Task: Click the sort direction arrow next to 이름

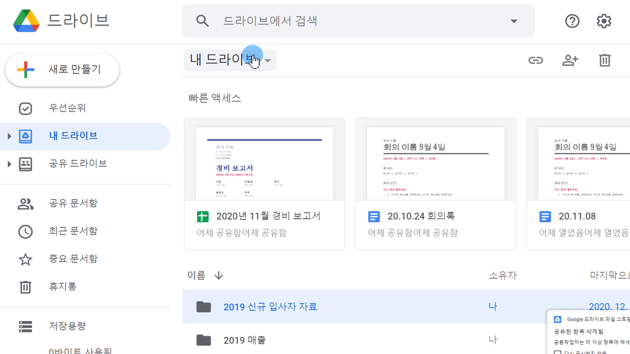Action: tap(219, 275)
